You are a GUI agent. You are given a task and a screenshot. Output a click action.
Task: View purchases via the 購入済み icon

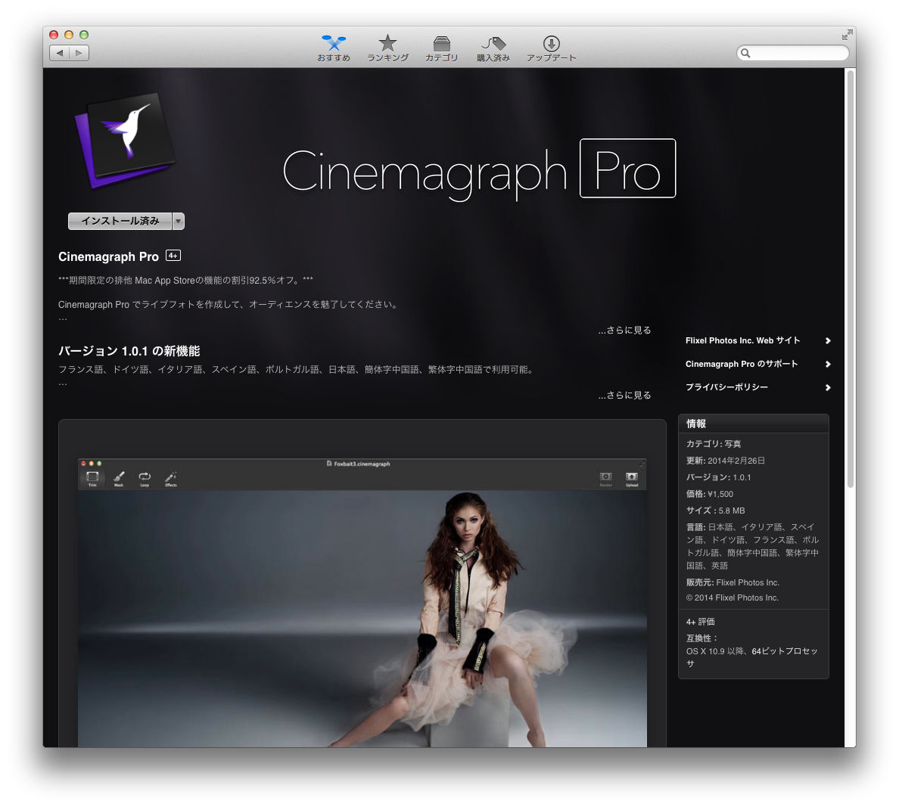tap(493, 48)
